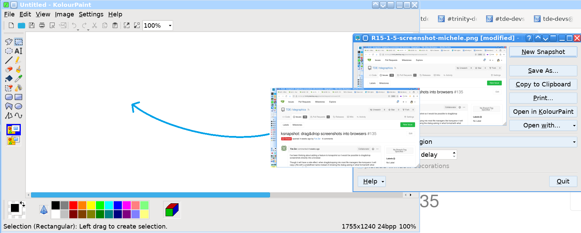Click the New Snapshot button
The height and width of the screenshot is (233, 581).
pyautogui.click(x=543, y=52)
